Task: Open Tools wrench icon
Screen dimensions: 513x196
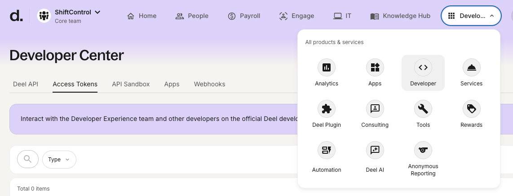Action: (x=423, y=109)
